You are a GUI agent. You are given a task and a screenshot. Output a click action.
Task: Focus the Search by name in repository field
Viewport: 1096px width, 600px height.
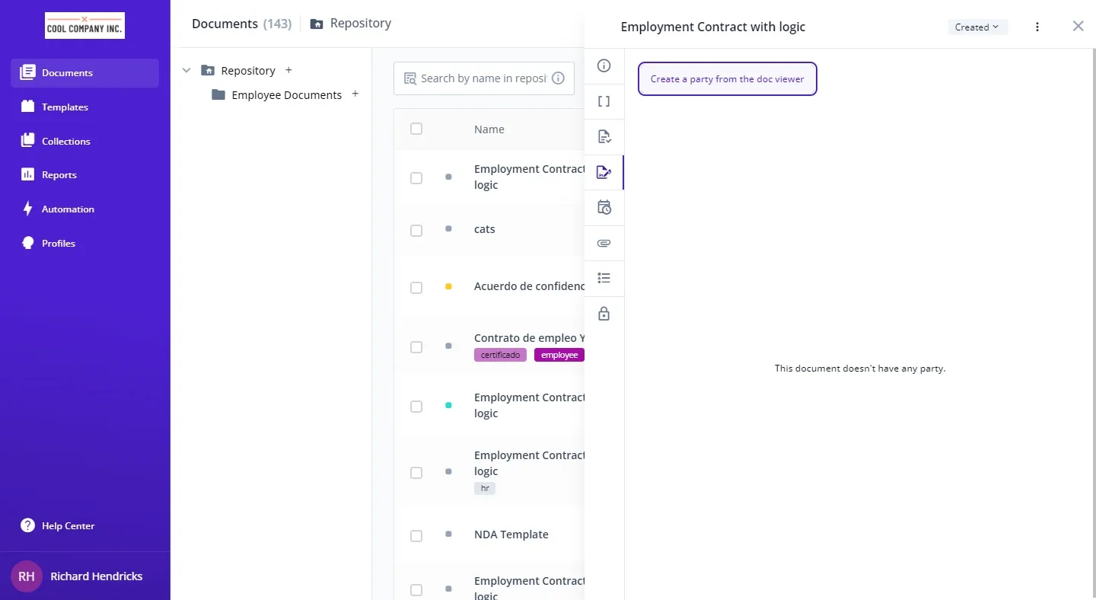pyautogui.click(x=483, y=78)
